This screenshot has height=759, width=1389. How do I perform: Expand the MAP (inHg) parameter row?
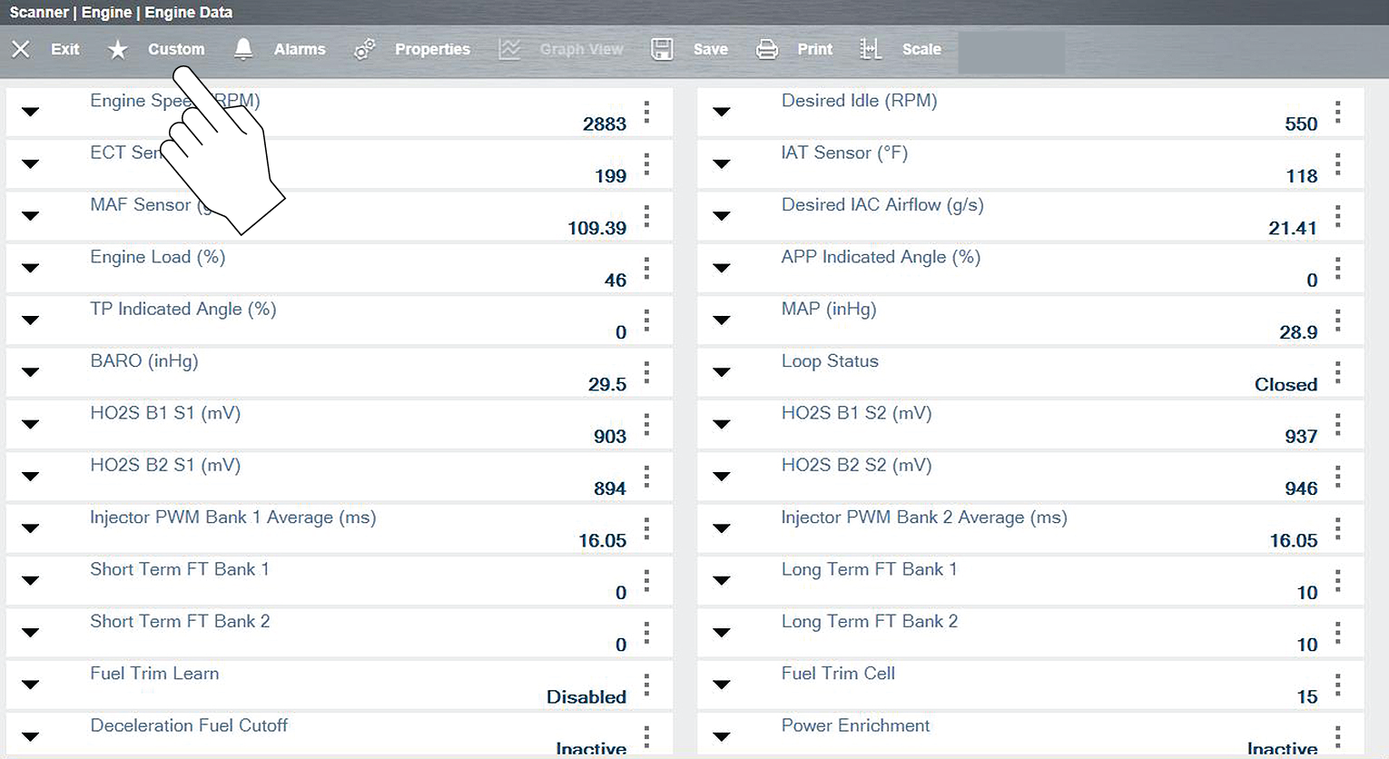click(x=722, y=320)
